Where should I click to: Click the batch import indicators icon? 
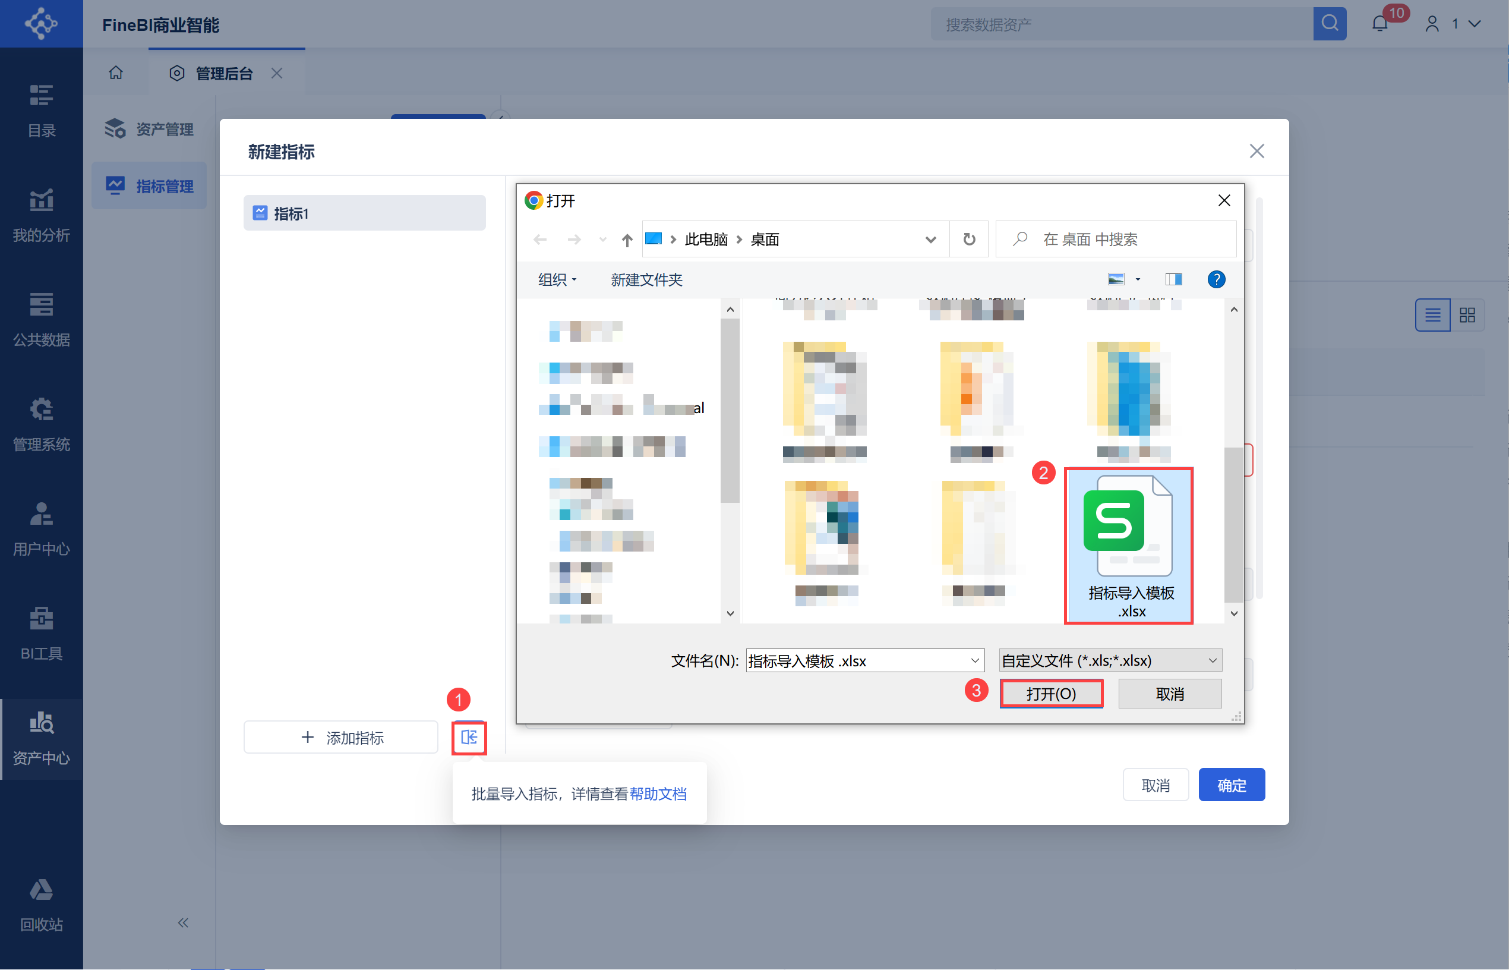coord(469,737)
